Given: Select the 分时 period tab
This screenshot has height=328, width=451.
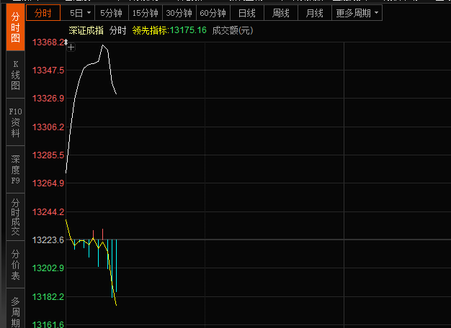Looking at the screenshot, I should click(x=43, y=13).
